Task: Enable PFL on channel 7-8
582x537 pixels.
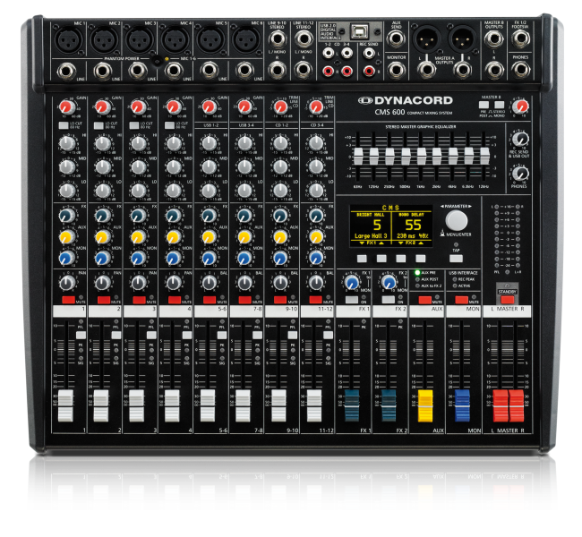Action: click(257, 335)
